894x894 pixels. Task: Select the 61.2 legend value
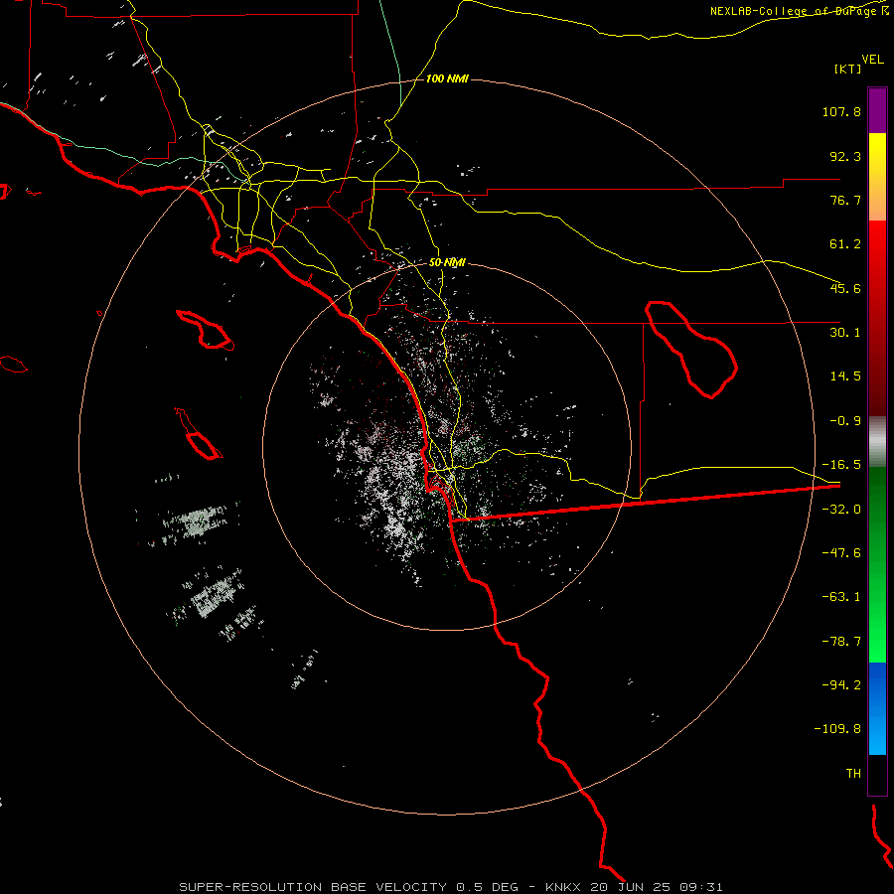(x=845, y=244)
